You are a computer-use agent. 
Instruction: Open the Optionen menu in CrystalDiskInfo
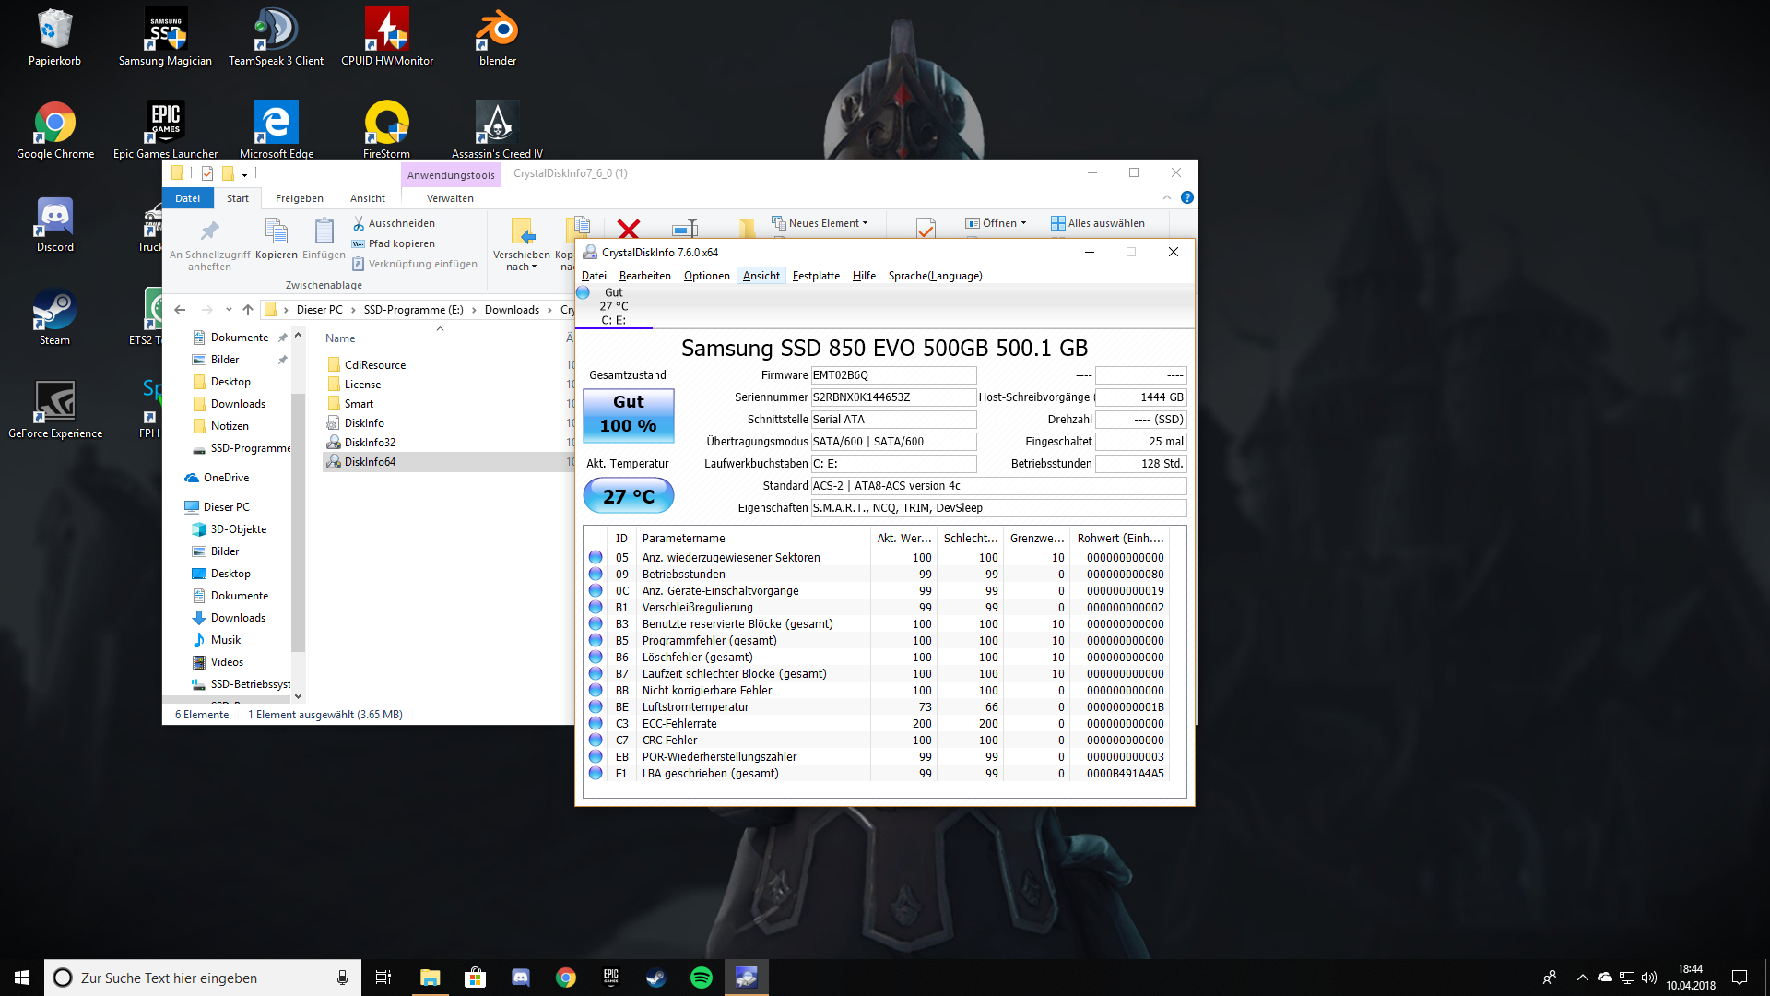pyautogui.click(x=706, y=276)
